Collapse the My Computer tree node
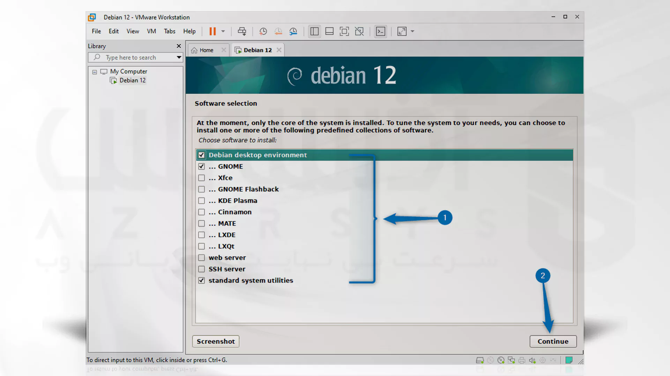 [x=95, y=72]
